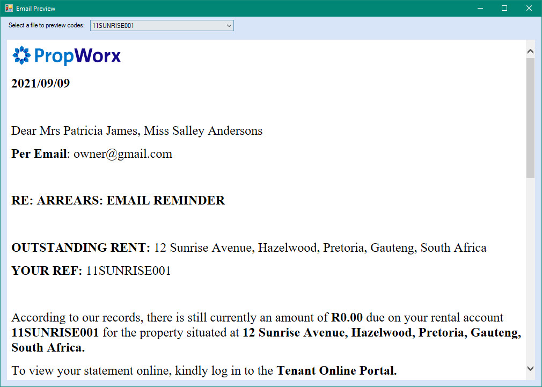This screenshot has height=387, width=542.
Task: Minimize the Email Preview window
Action: 480,8
